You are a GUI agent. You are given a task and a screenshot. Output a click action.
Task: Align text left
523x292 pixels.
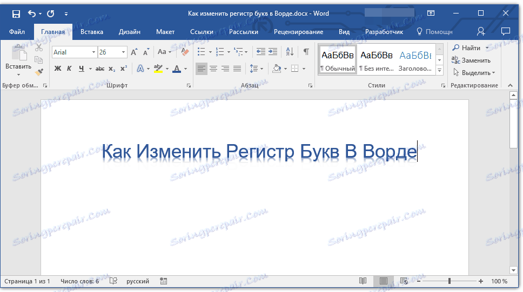coord(201,69)
